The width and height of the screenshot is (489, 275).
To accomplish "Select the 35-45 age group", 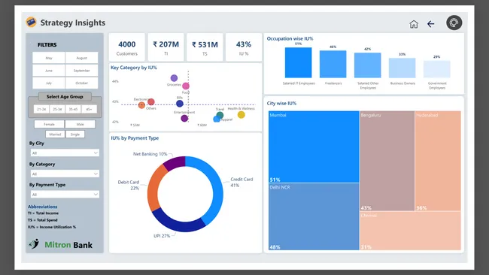I will [x=73, y=109].
